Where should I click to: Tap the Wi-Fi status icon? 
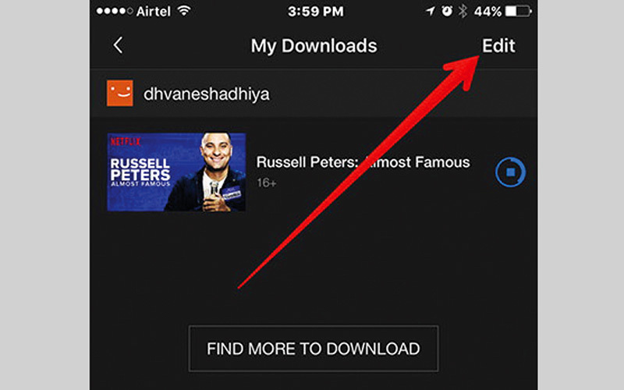[184, 10]
